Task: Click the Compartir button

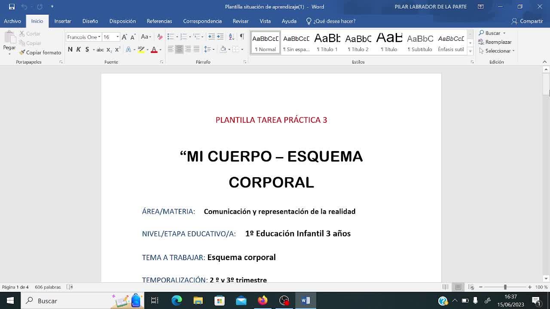Action: tap(527, 21)
